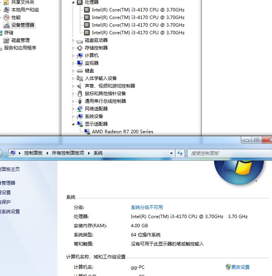Expand the 磁盘驱动器 node
This screenshot has width=272, height=276.
73,40
